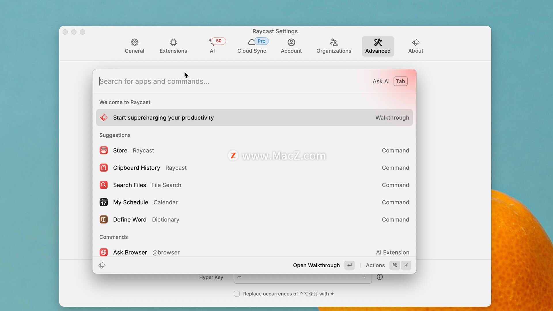Click the Walkthrough label
This screenshot has width=553, height=311.
(392, 117)
